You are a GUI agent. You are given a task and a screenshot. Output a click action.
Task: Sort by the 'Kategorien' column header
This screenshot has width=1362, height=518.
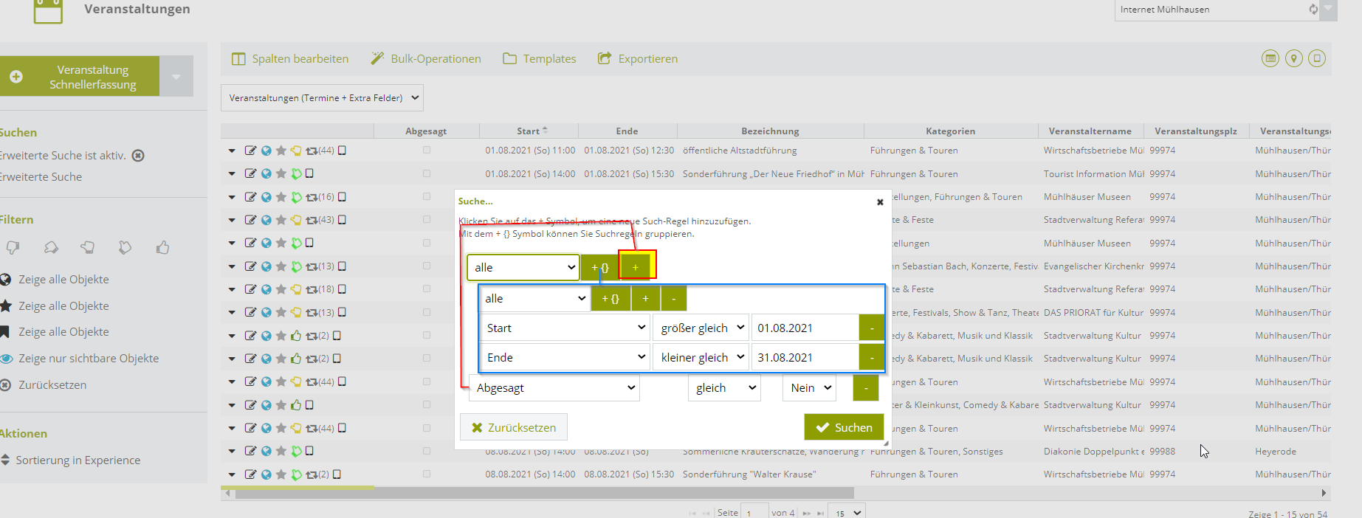click(x=950, y=131)
